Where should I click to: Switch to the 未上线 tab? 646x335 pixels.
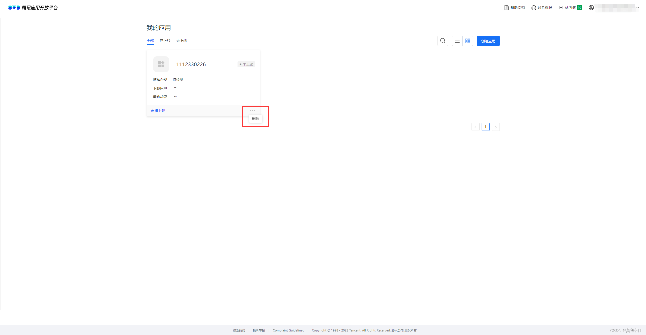(182, 41)
